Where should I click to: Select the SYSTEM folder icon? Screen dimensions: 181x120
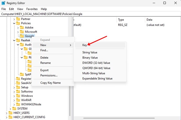click(x=14, y=108)
